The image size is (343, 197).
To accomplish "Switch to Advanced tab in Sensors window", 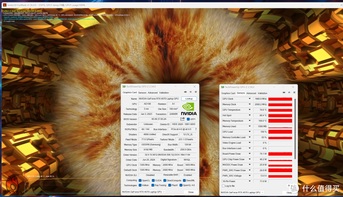I will coord(251,93).
